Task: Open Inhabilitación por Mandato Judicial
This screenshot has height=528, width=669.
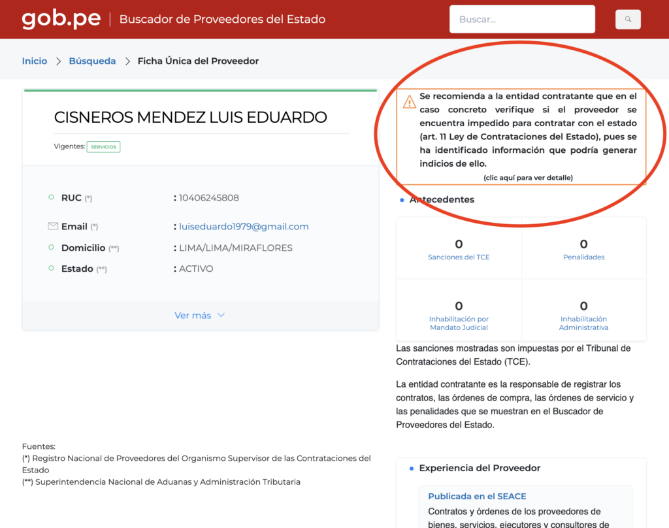Action: [x=459, y=323]
